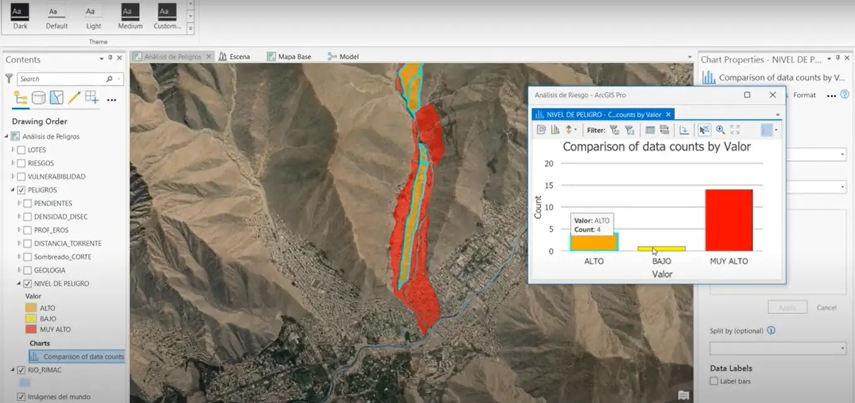Open Chart Properties help icon
Image resolution: width=855 pixels, height=403 pixels.
(x=844, y=95)
